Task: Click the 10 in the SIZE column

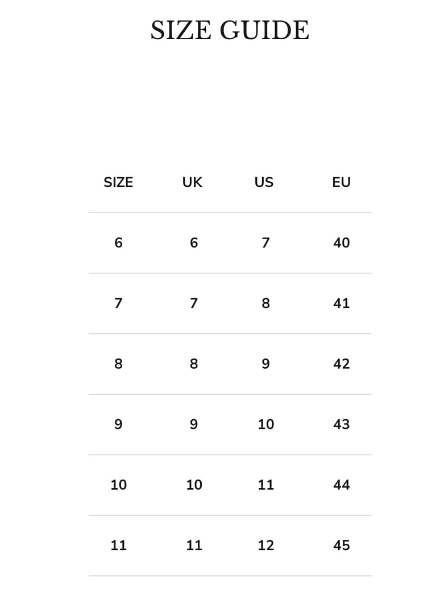Action: 118,485
